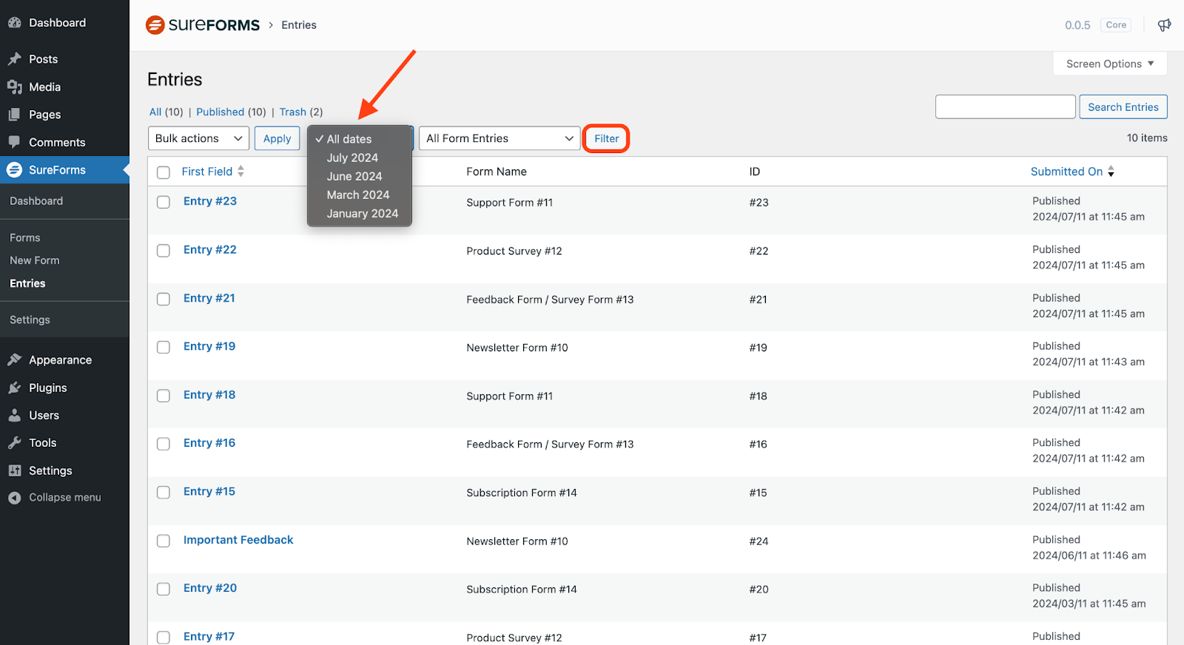Check the select-all entries checkbox

[164, 172]
